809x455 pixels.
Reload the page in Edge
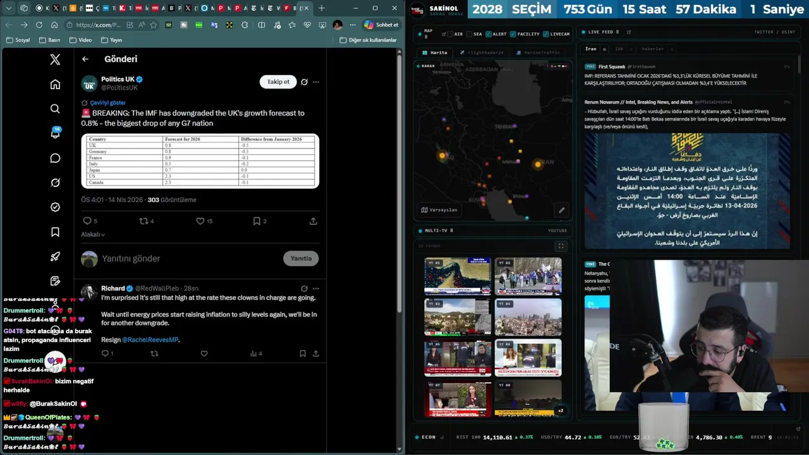[x=39, y=25]
